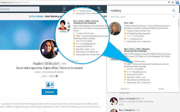Screen dimensions: 180x112
Task: Click the Far Mada sidebar entry
Action: tap(129, 110)
